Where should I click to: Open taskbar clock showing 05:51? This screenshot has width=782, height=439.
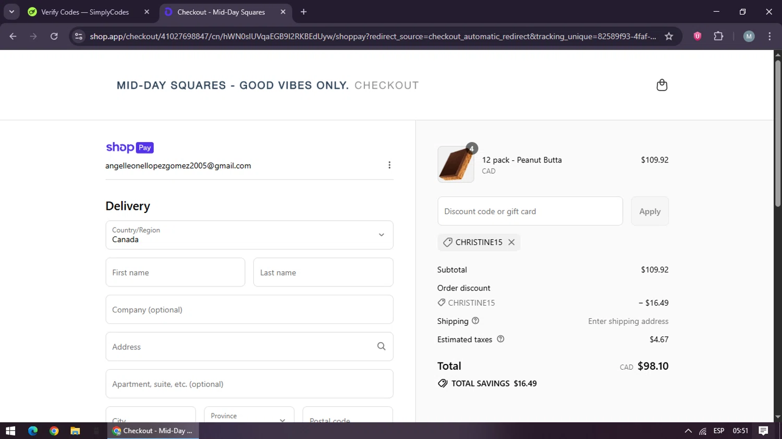(740, 431)
